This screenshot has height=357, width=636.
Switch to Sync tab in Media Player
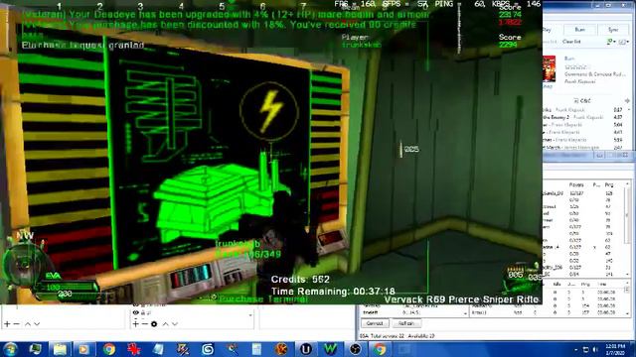[x=613, y=30]
